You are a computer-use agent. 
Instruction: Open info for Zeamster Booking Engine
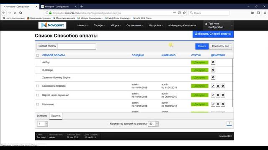pyautogui.click(x=213, y=77)
